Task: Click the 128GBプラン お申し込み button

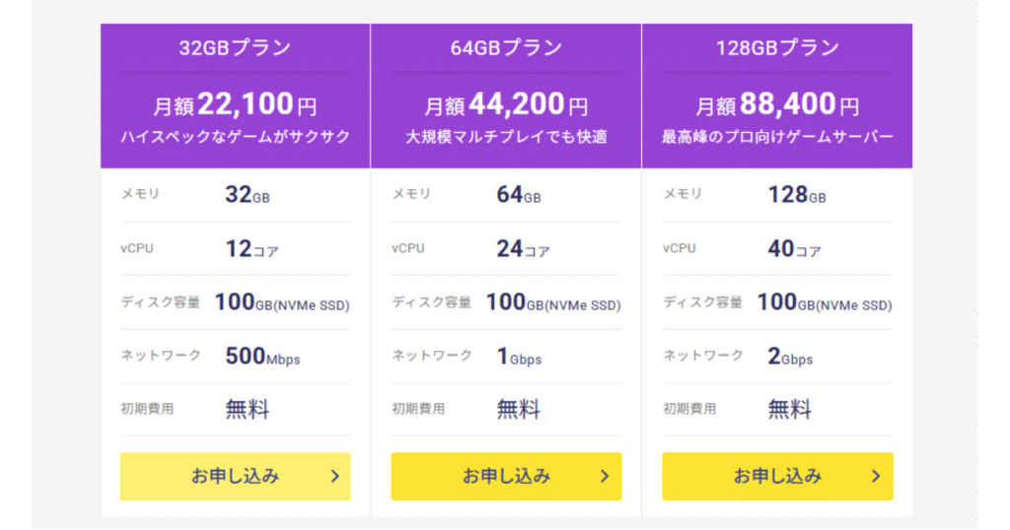Action: [777, 477]
